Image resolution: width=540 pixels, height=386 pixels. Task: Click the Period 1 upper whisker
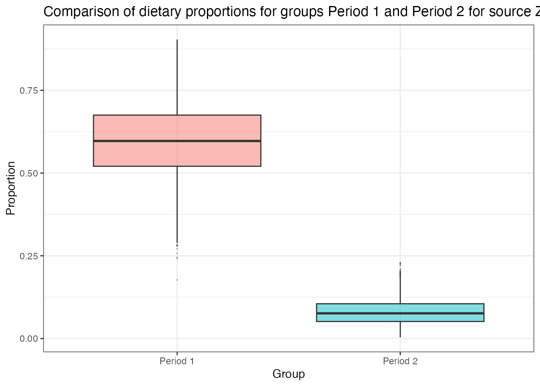tap(177, 76)
